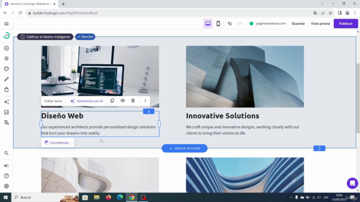Viewport: 360px width, 202px height.
Task: Bookmark this page with star icon
Action: tap(330, 13)
